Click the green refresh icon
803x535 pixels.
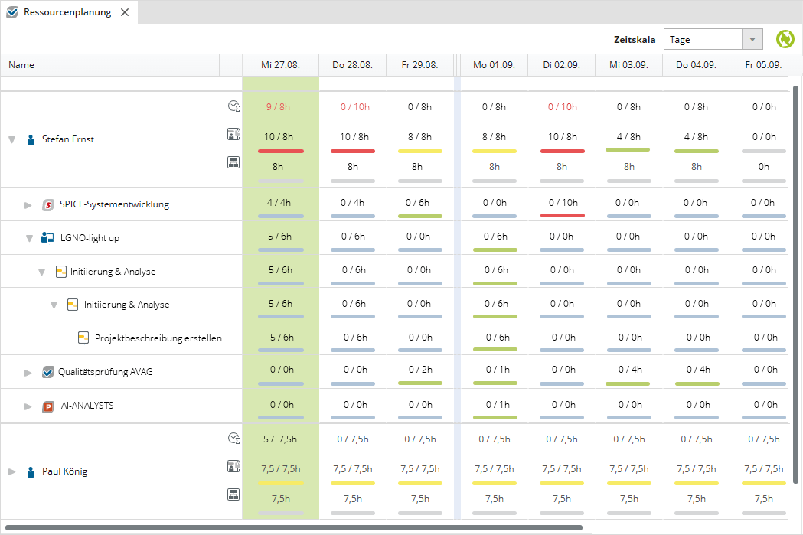coord(785,39)
